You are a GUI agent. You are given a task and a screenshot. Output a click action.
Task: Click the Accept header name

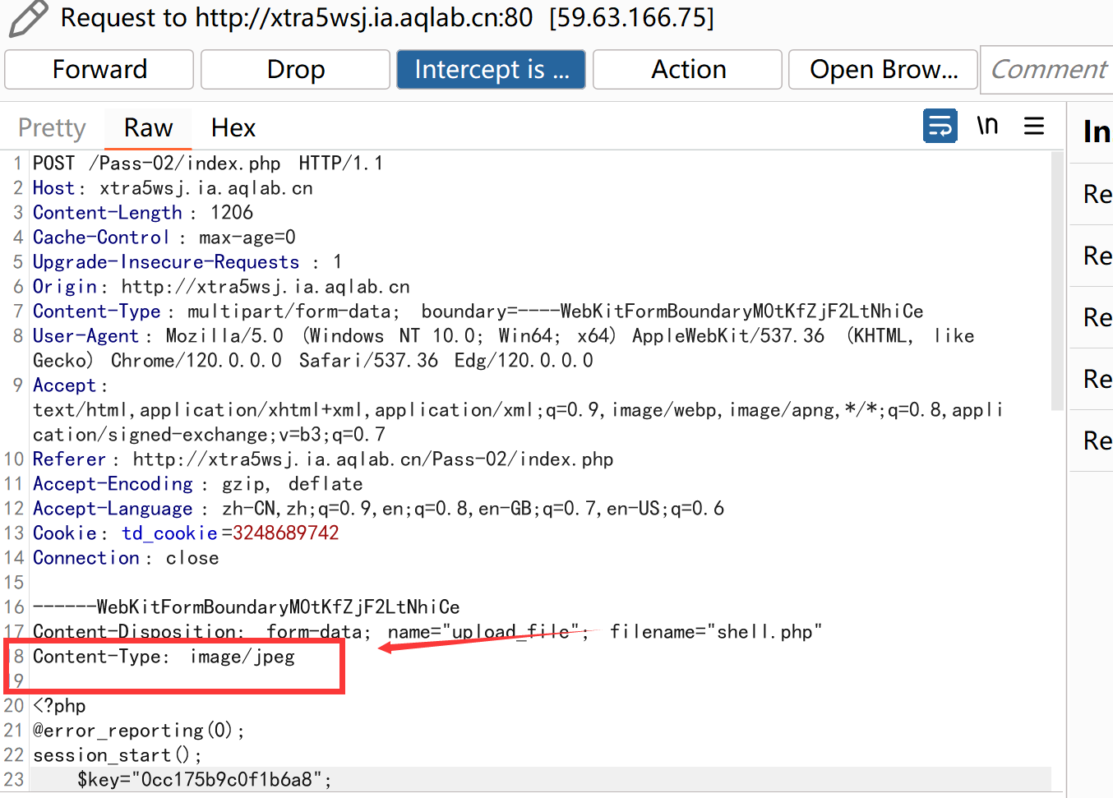point(64,385)
